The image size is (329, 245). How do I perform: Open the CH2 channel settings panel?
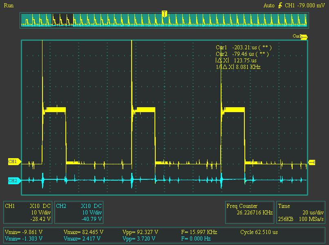click(x=78, y=212)
